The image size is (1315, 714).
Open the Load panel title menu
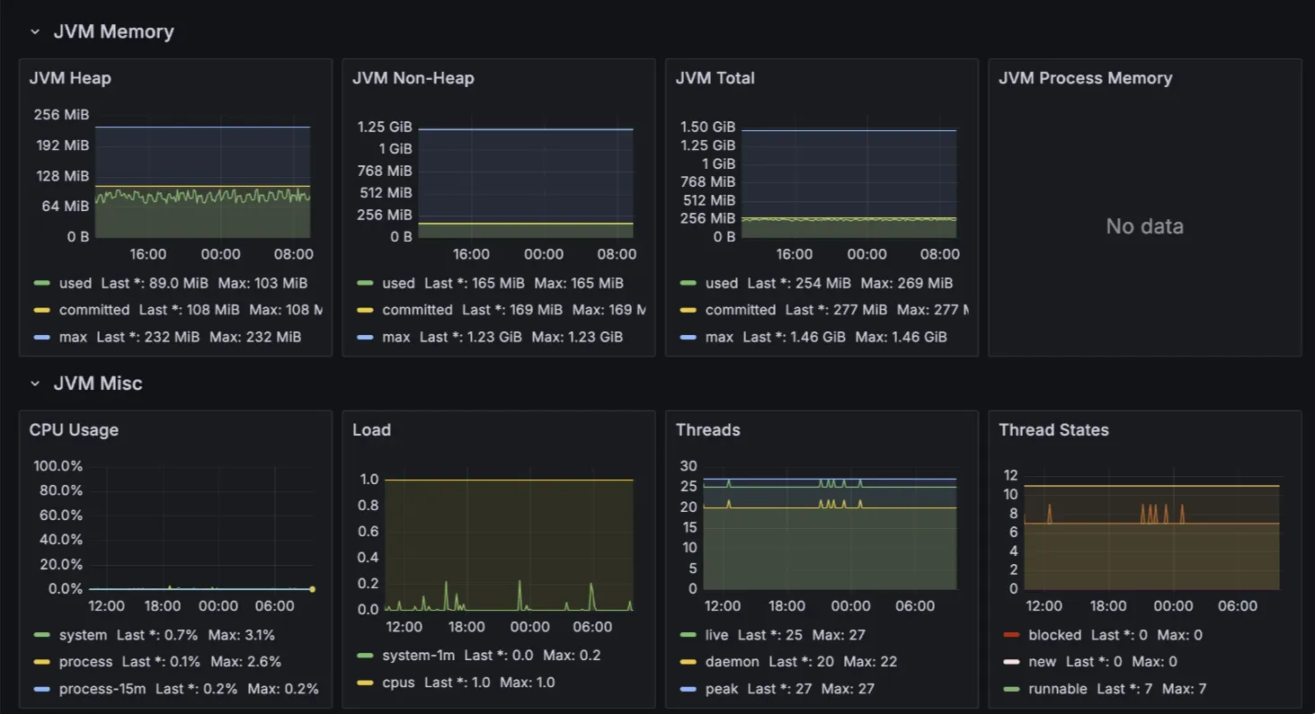point(371,430)
